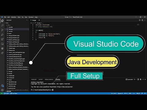Screen dimensions: 147x110
Task: Click the Run code play icon in editor toolbar
Action: tap(140, 20)
